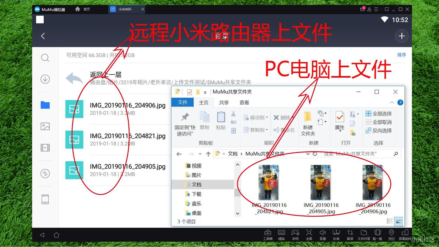Click the 排序 sort link
Screen dimensions: 439x247
(401, 55)
